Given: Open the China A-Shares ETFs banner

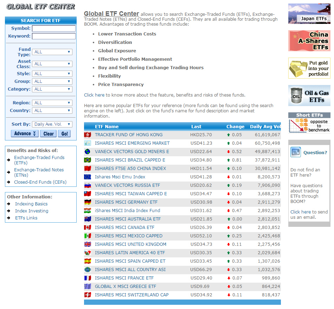Looking at the screenshot, I should [x=309, y=41].
